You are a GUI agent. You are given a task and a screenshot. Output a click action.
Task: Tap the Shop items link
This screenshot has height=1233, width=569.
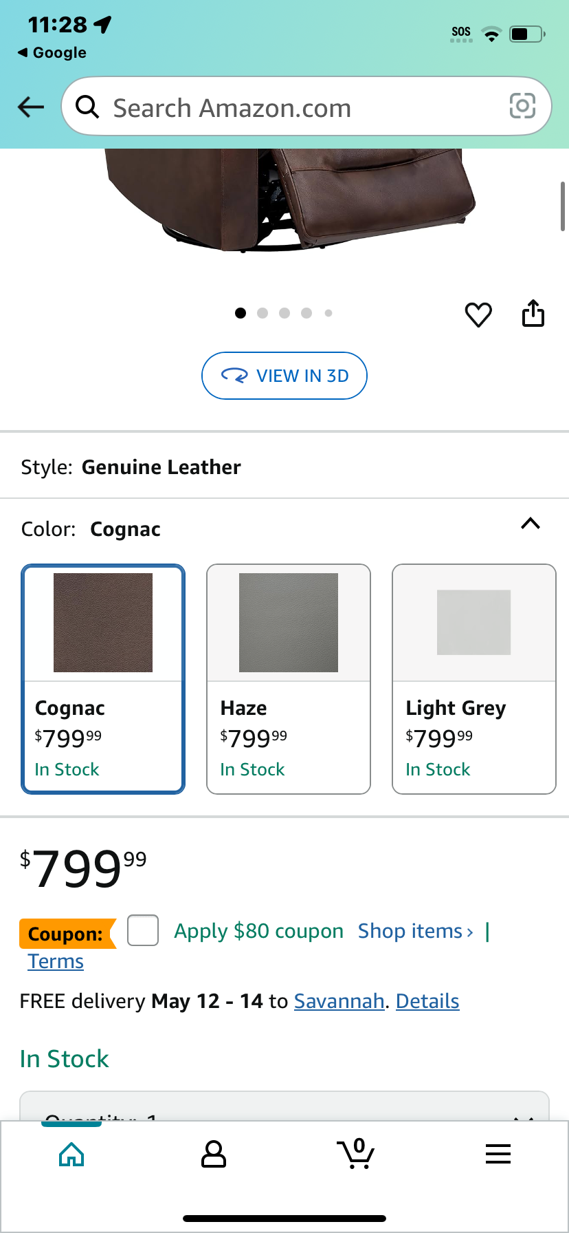pos(416,931)
